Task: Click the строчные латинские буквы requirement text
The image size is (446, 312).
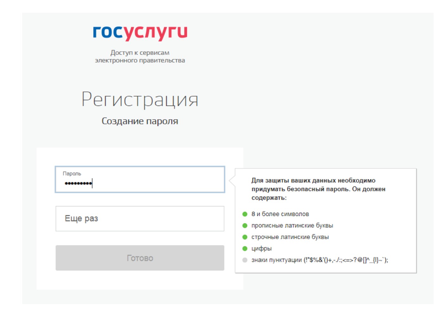Action: click(x=290, y=237)
